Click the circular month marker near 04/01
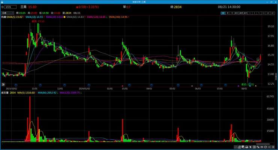The height and width of the screenshot is (150, 278). (151, 85)
